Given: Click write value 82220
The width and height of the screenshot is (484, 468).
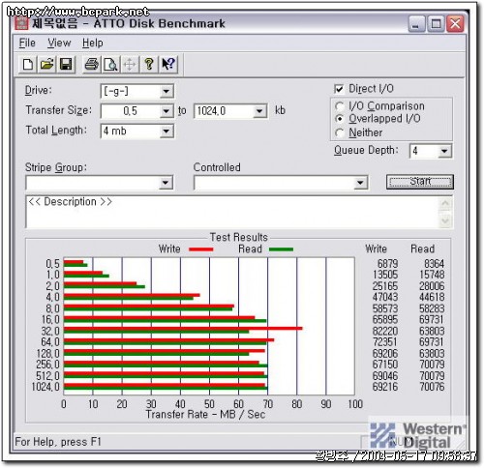Looking at the screenshot, I should point(385,331).
